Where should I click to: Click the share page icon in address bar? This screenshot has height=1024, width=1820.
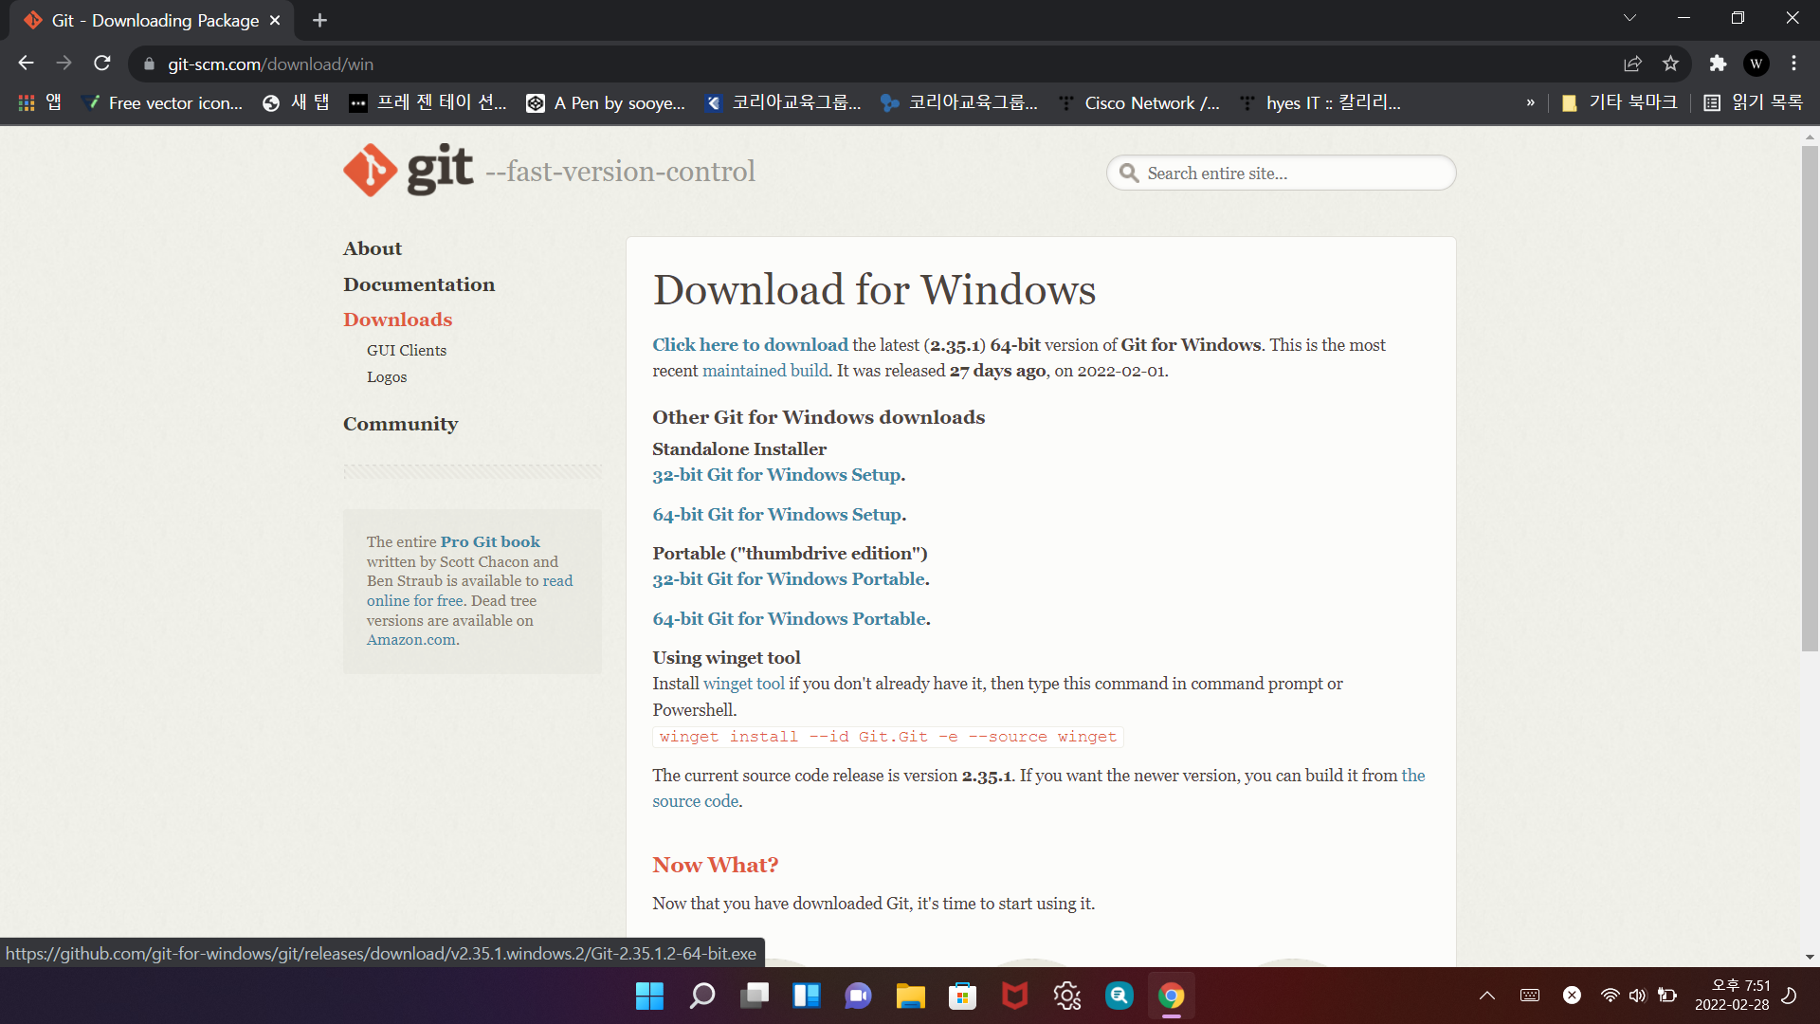(x=1632, y=64)
